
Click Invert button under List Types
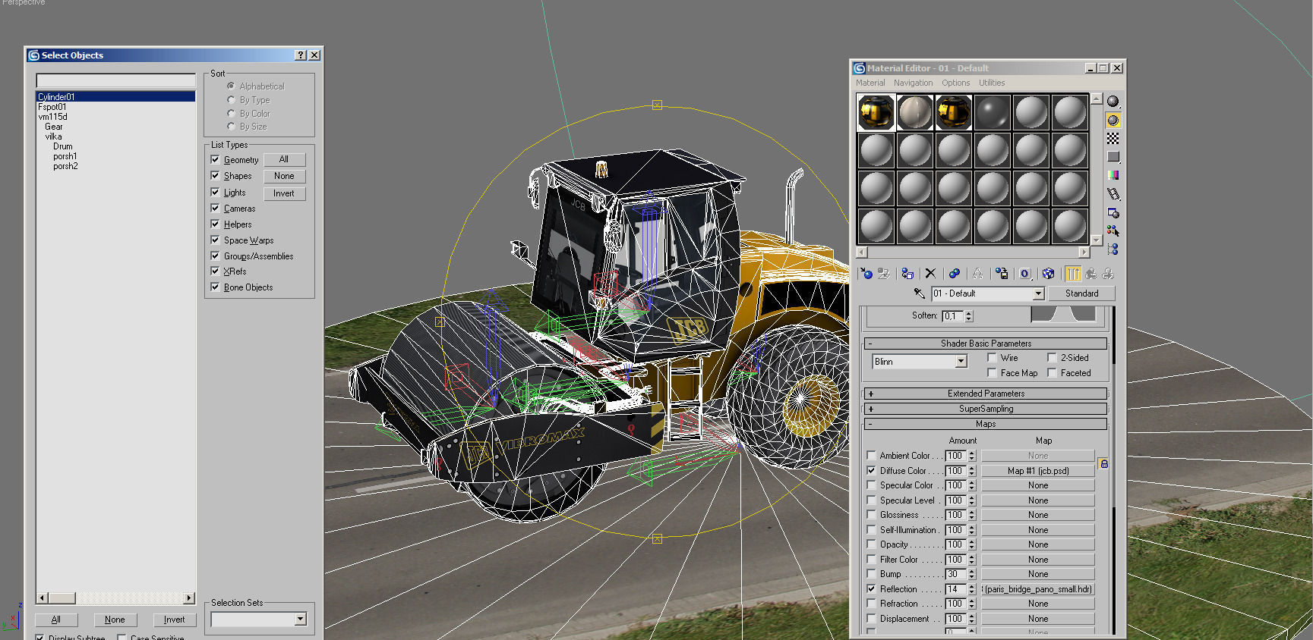(284, 193)
